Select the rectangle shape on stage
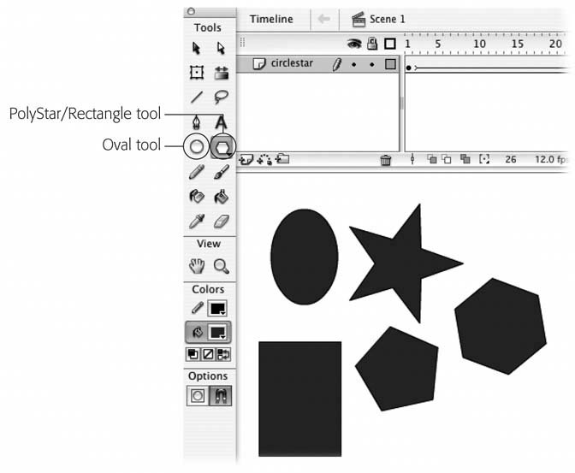575x473 pixels. coord(300,399)
